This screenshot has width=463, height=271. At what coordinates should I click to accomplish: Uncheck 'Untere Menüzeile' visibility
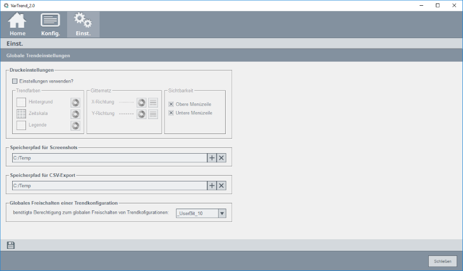click(171, 113)
